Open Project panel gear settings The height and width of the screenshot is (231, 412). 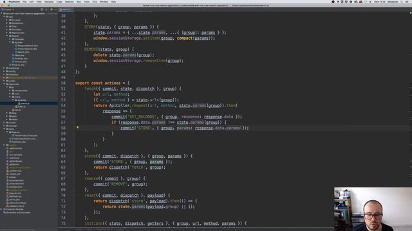[51, 10]
